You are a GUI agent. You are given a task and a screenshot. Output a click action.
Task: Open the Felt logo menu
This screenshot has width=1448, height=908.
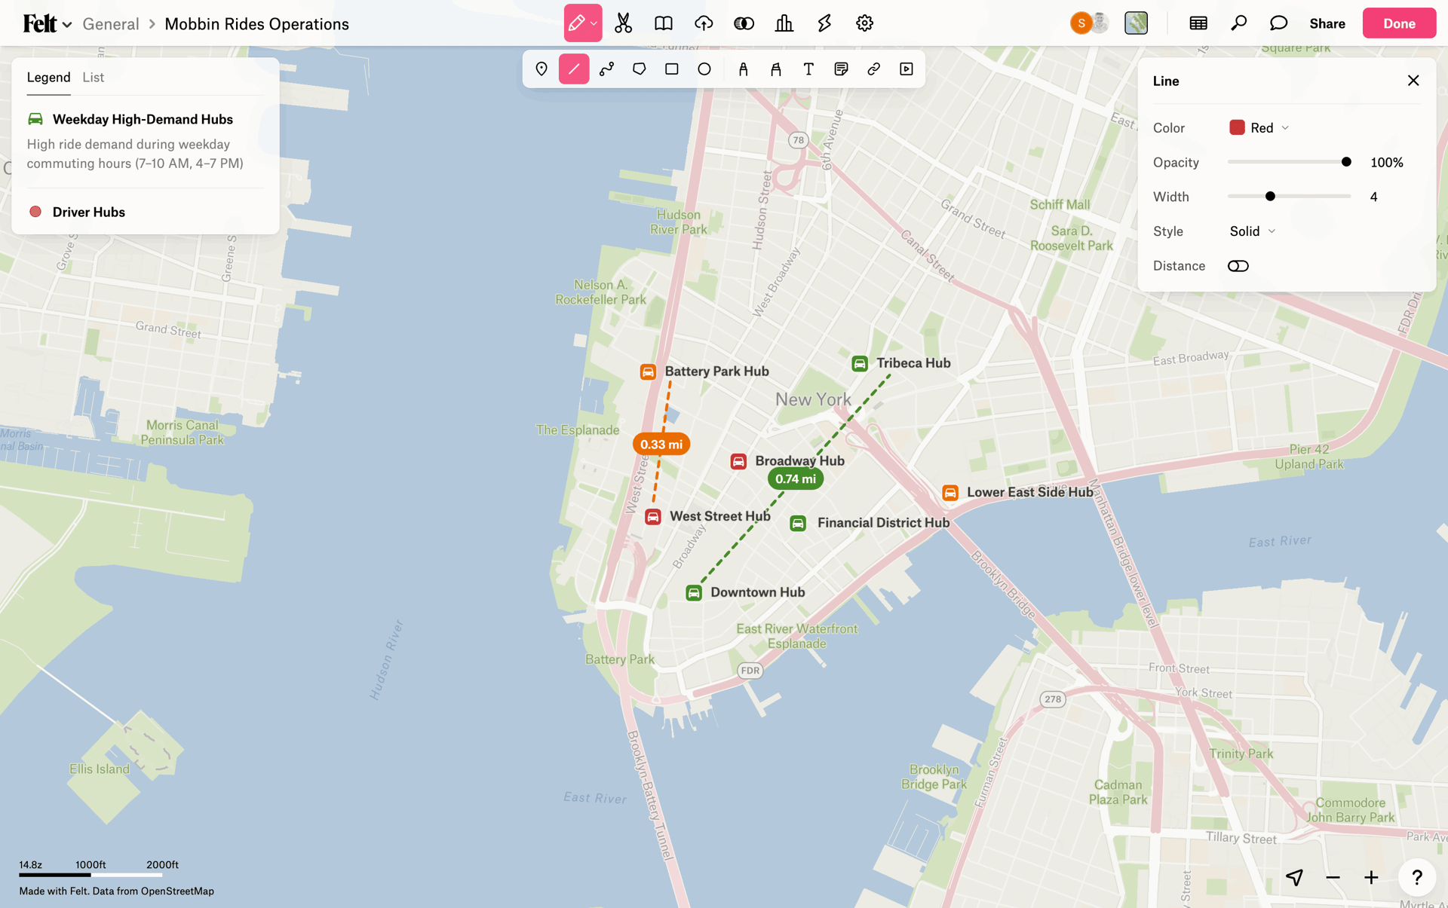coord(46,23)
